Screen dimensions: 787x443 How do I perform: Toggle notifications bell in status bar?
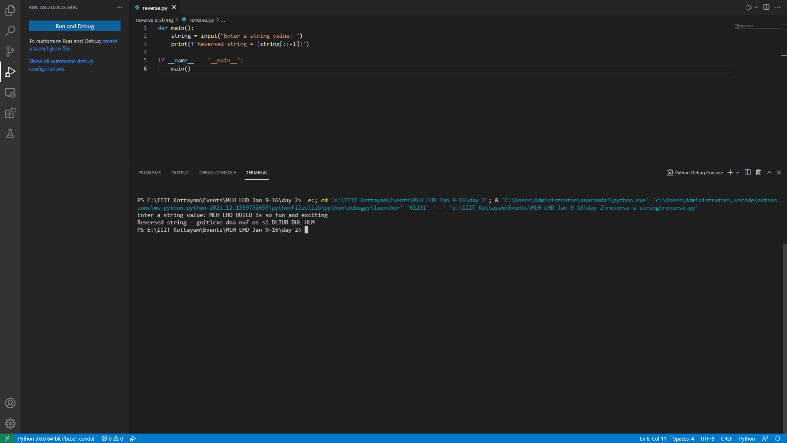tap(778, 438)
